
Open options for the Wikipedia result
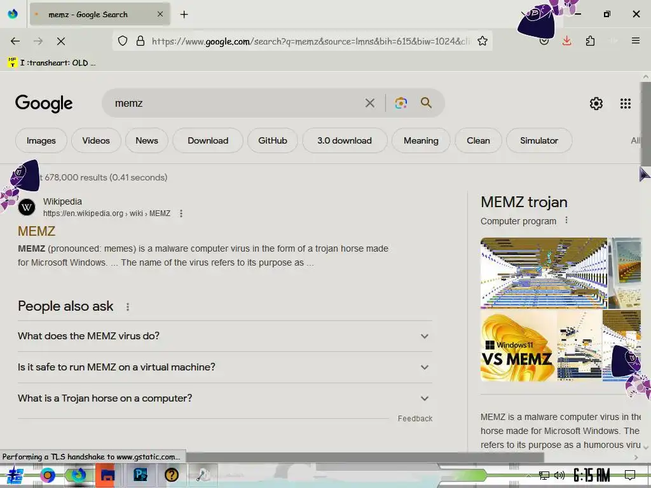[x=181, y=213]
